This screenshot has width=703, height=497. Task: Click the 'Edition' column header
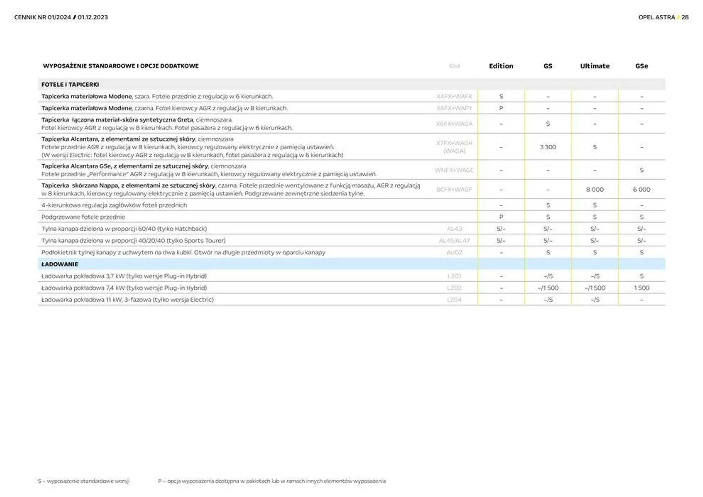pos(501,66)
